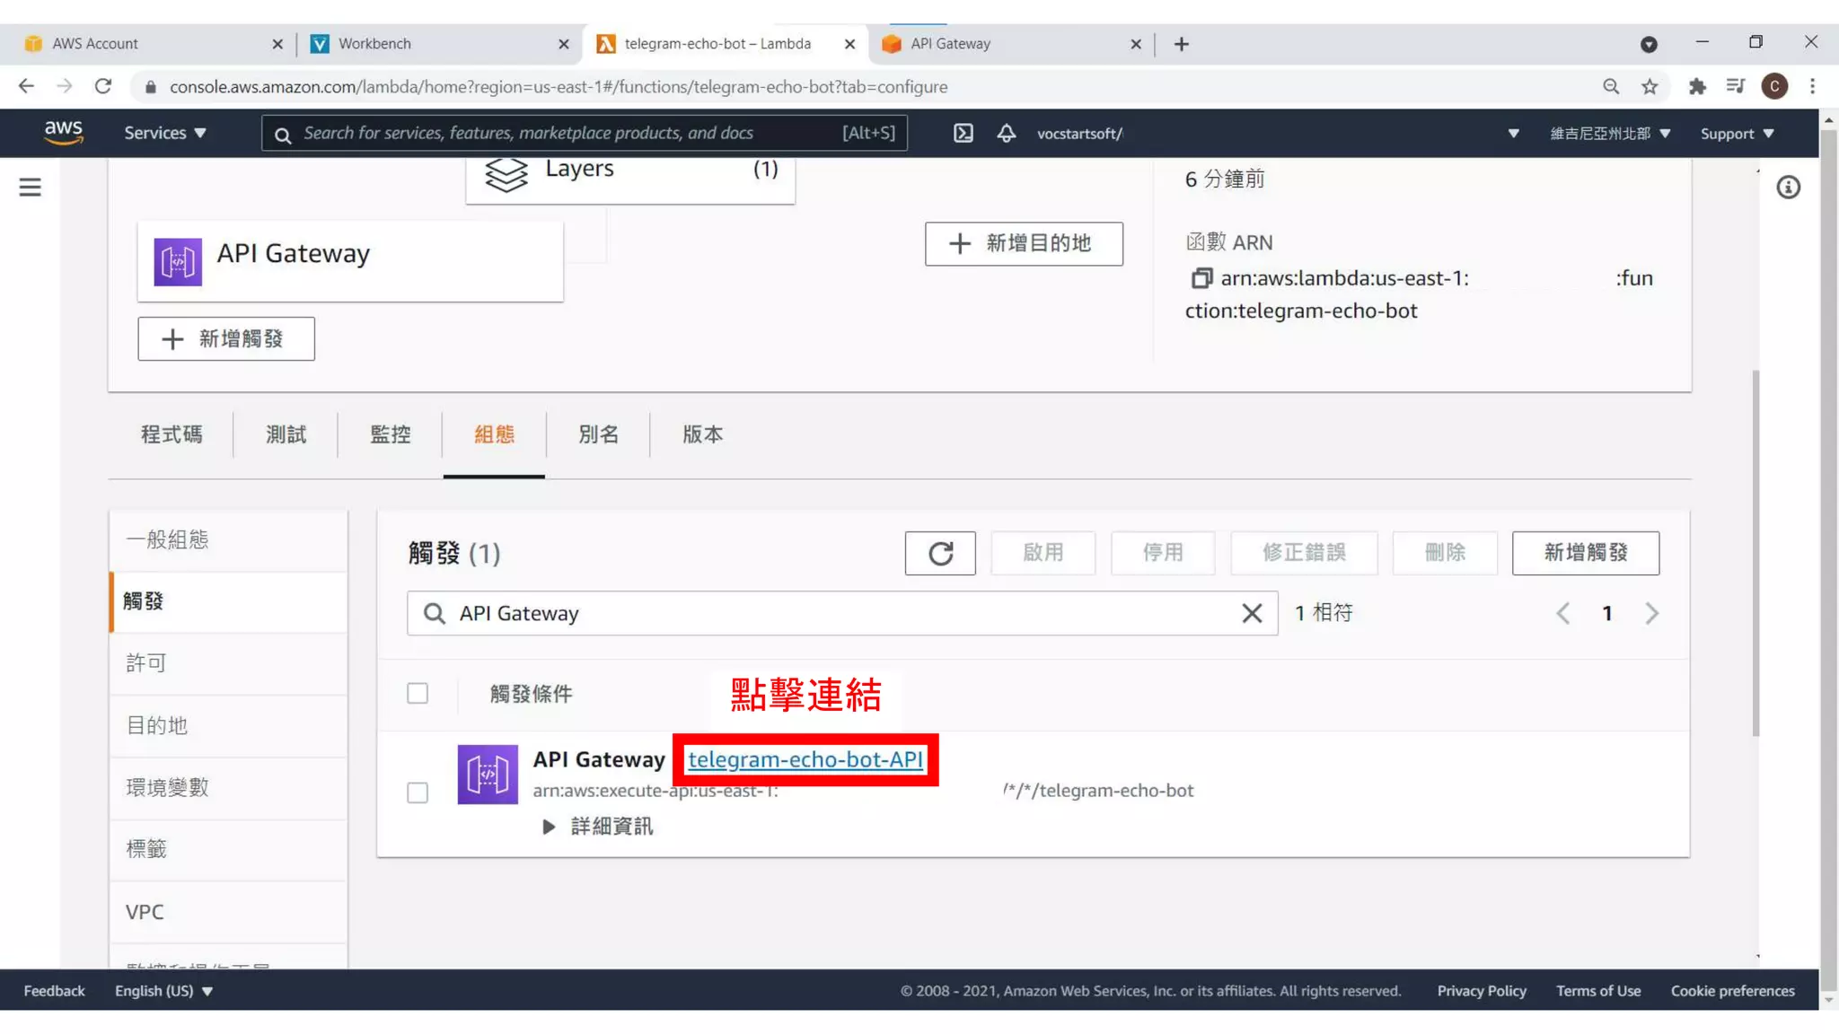Open Privacy Policy link
This screenshot has width=1839, height=1034.
click(x=1482, y=991)
